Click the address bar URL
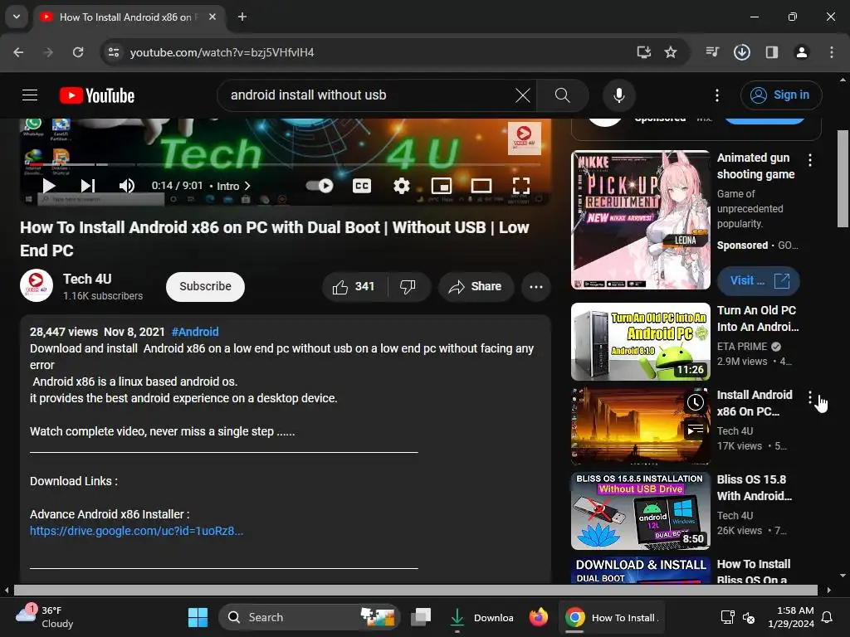850x637 pixels. pos(222,52)
